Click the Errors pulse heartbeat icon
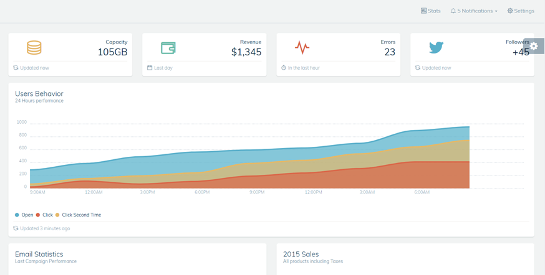This screenshot has width=545, height=275. pos(302,47)
